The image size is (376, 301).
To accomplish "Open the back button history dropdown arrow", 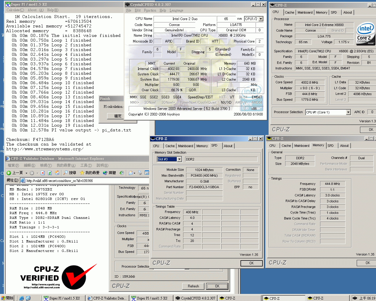I will click(26, 173).
